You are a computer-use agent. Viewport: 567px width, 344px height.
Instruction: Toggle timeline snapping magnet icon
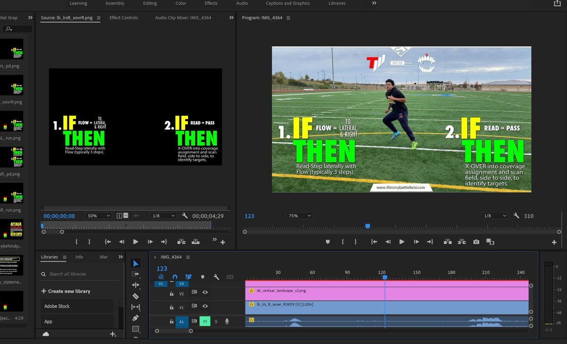coord(175,277)
